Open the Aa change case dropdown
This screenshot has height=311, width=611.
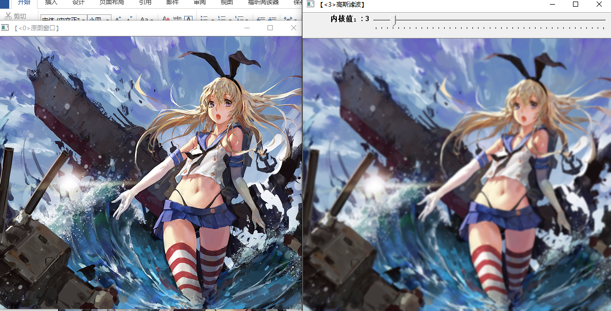146,18
